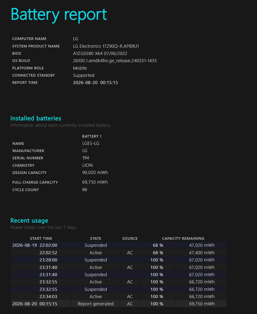Click subtitle "Power states over the last 7 days"
This screenshot has height=314, width=257.
(43, 228)
